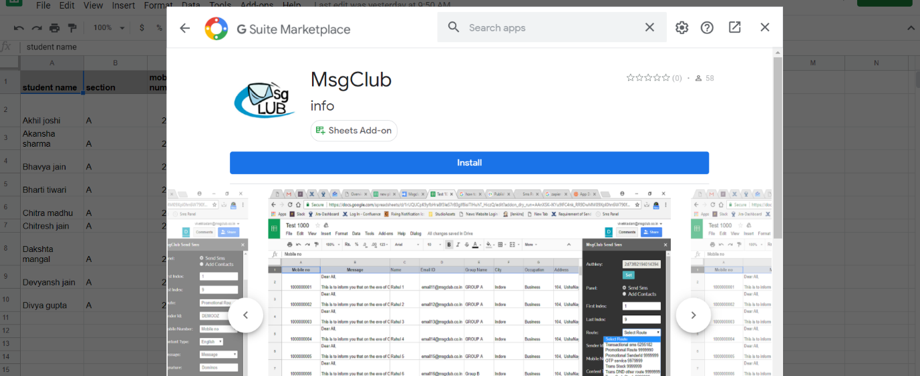
Task: Select column N header in Sheets
Action: (x=876, y=63)
